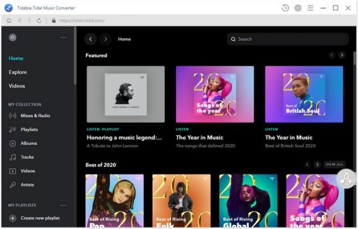Open the hamburger menu in title bar
Viewport: 358px width, 229px height.
click(x=310, y=8)
